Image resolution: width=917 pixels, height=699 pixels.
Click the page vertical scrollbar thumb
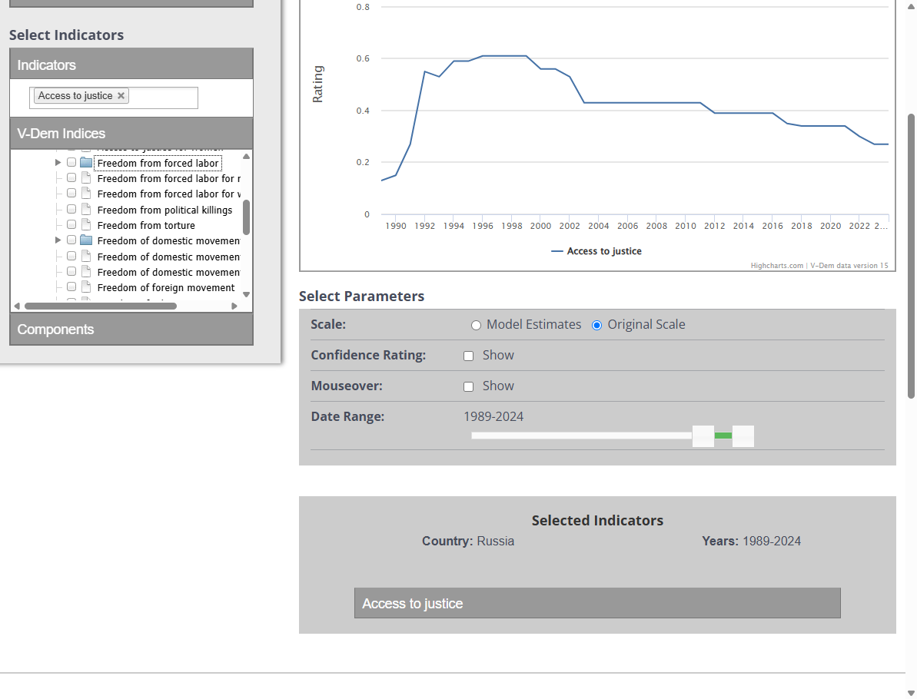click(x=911, y=256)
